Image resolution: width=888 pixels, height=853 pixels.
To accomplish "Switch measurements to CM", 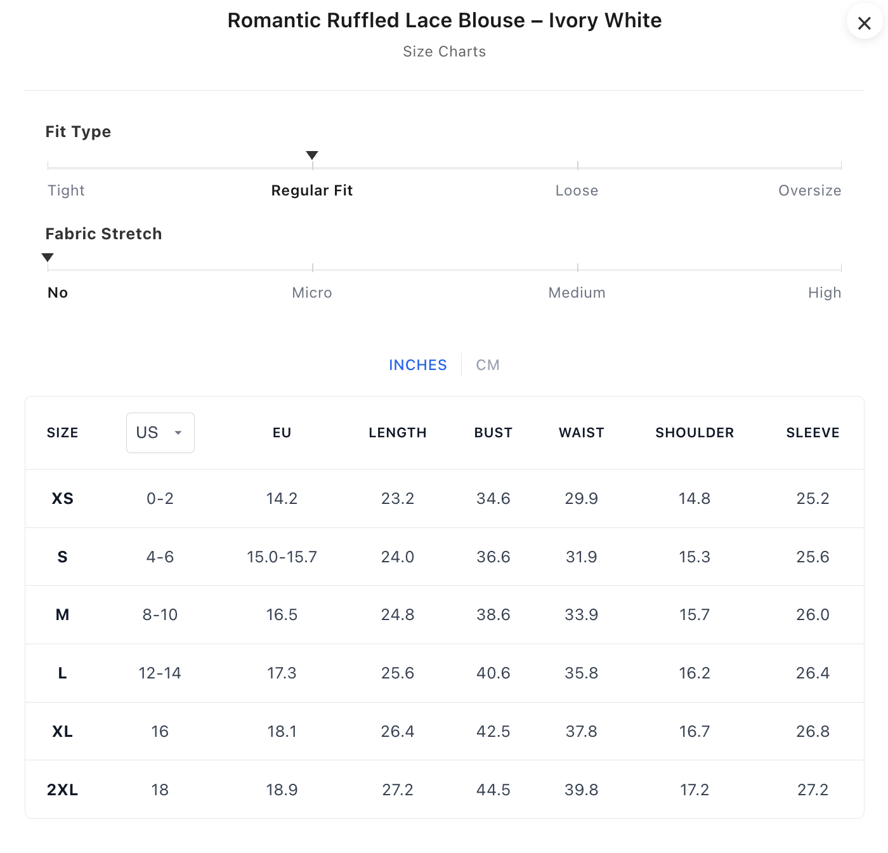I will [487, 365].
